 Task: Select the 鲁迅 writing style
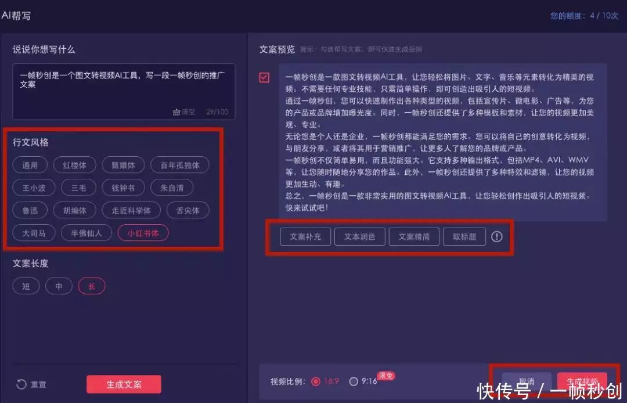pyautogui.click(x=30, y=210)
